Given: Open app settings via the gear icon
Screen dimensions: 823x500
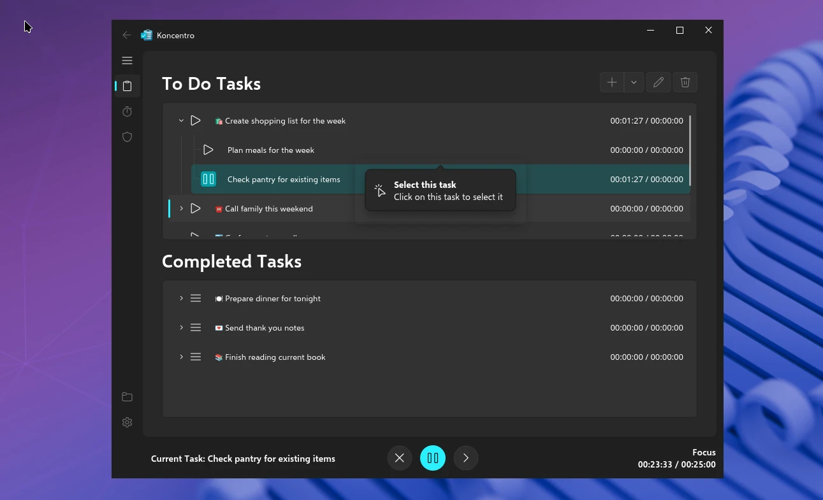Looking at the screenshot, I should pos(127,422).
